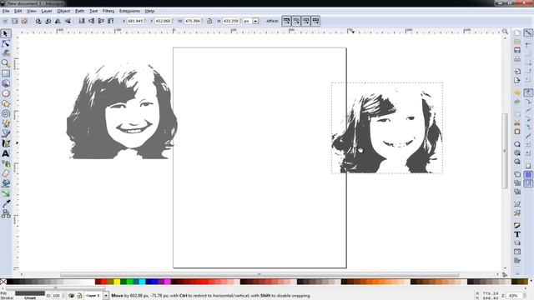Open the px units dropdown
This screenshot has width=534, height=300.
pos(256,21)
